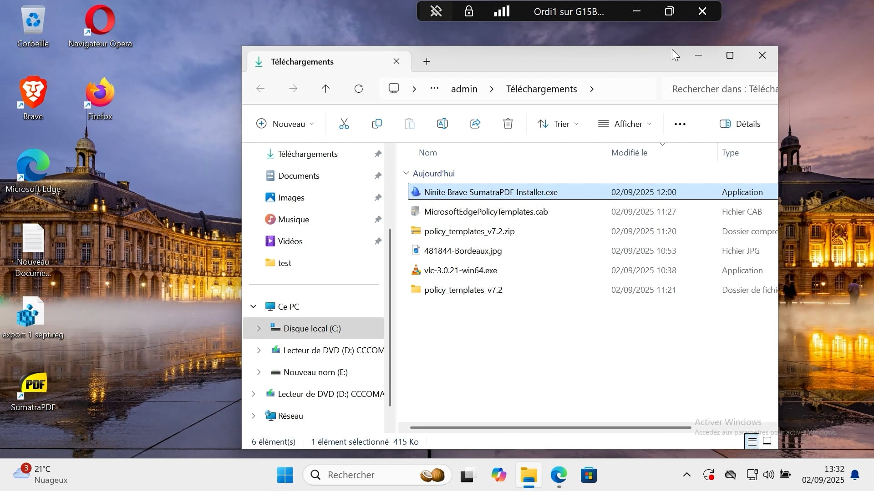Select the Renommer icon

442,123
